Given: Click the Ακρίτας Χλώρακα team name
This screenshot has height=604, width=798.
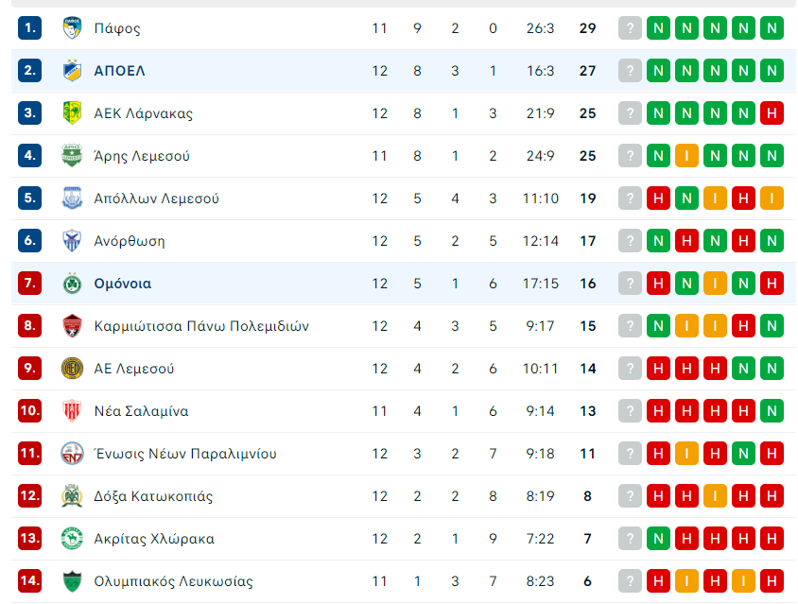Looking at the screenshot, I should 154,539.
